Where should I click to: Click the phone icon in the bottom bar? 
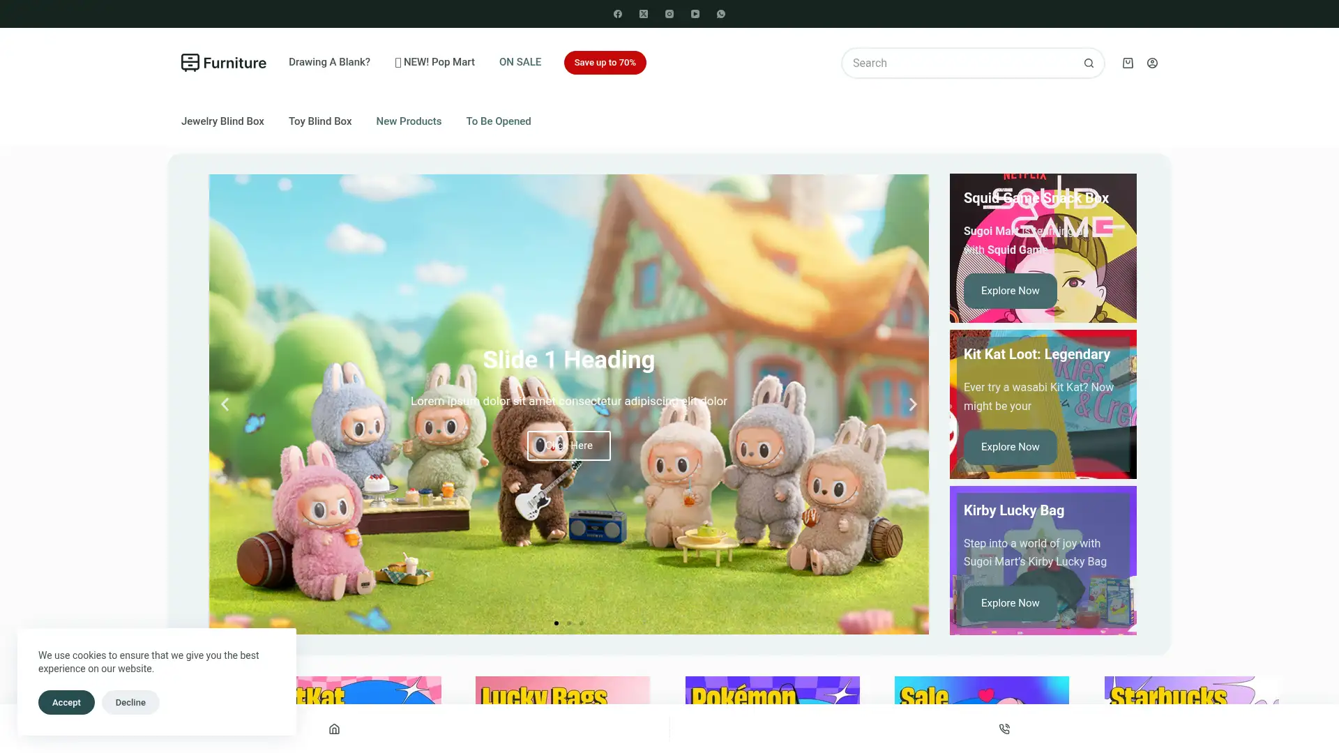coord(1004,729)
